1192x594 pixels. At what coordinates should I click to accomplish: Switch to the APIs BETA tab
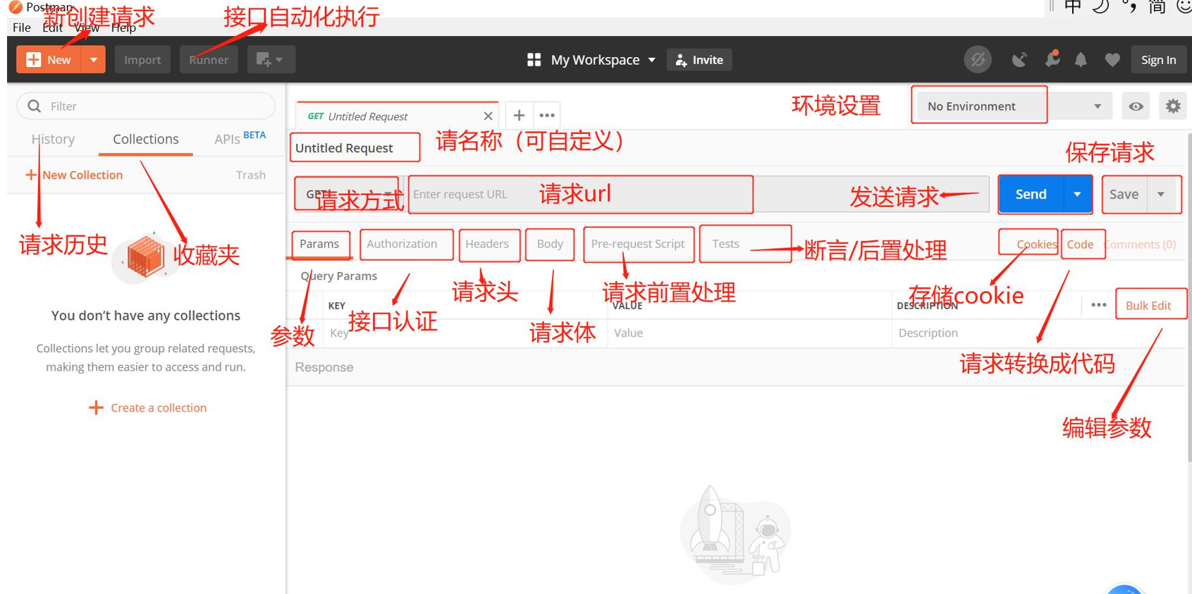click(x=240, y=138)
